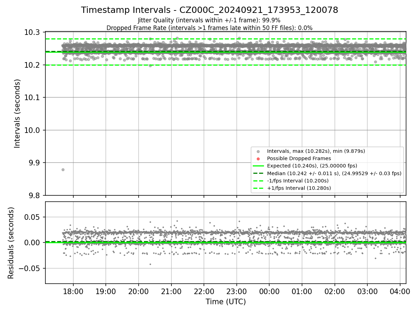Screen dimensions: 419x314
Task: Select the Dropped Frame Rate 0.0% subtitle line
Action: click(x=209, y=28)
